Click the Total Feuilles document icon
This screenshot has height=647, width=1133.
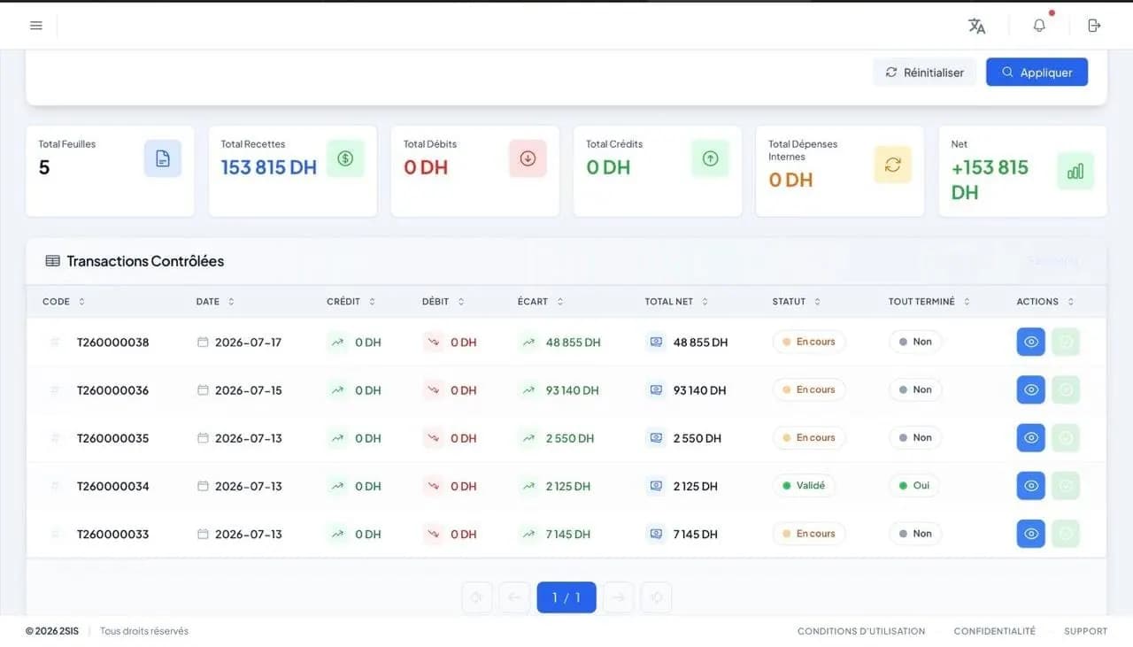pos(163,158)
